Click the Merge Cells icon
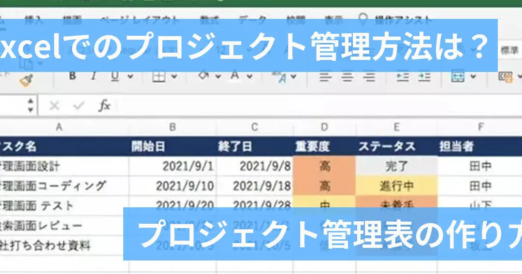This screenshot has width=522, height=274. 457,76
